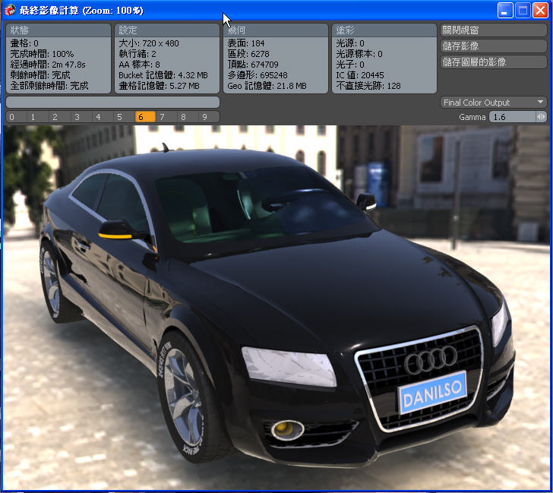Maximize the render window
Screen dimensions: 553x493
[523, 10]
